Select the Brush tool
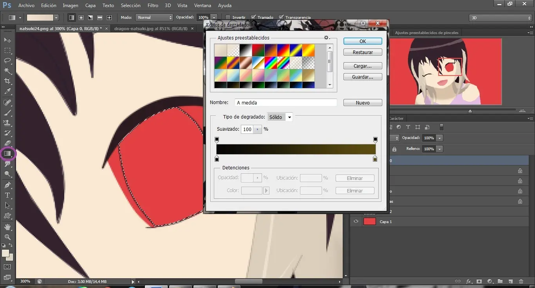 [x=7, y=113]
